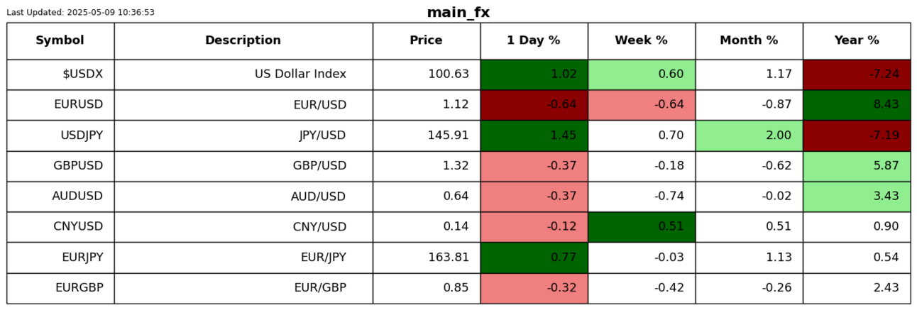Select the light green 2.00 month cell
Screen dimensions: 917x310
[x=749, y=135]
